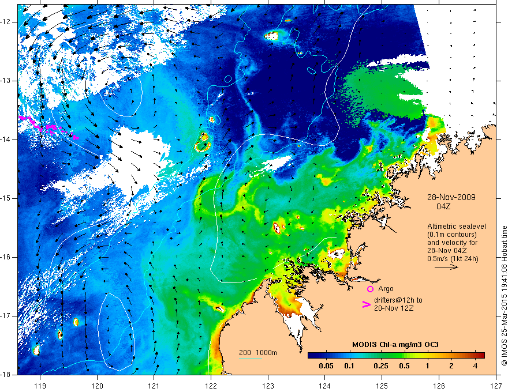Click the longitude axis label 120
Viewport: 508px width, 392px height.
[97, 386]
